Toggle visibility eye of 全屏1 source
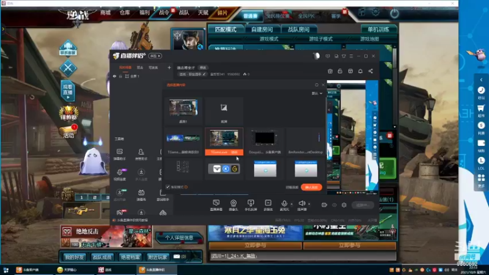The height and width of the screenshot is (275, 489). (x=114, y=76)
